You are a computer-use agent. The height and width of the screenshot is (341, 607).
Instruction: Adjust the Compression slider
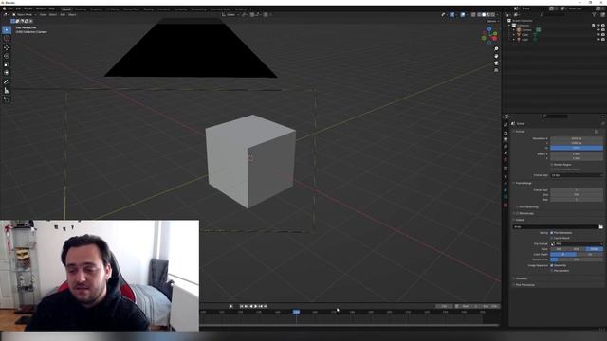click(x=577, y=260)
